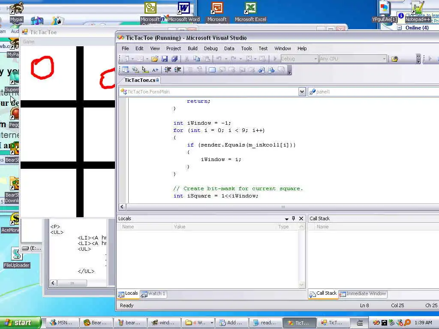This screenshot has width=439, height=329.
Task: Open the Window menu
Action: pos(283,48)
